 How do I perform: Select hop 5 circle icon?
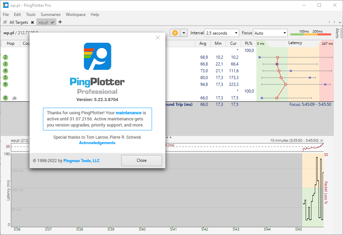5,78
